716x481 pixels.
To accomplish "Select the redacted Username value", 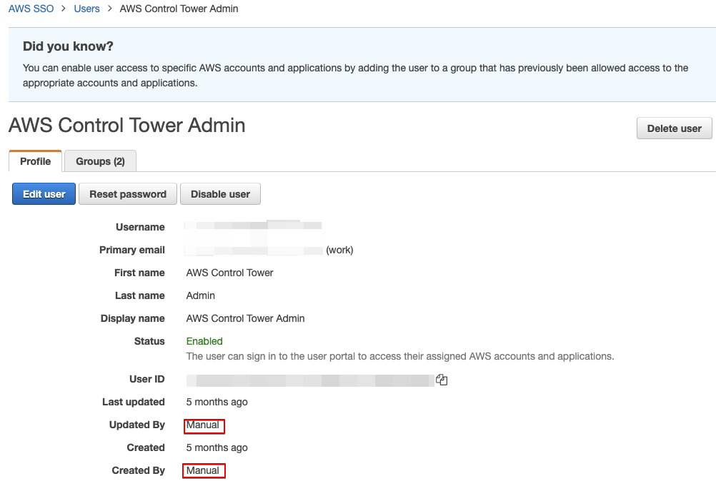I will pos(253,227).
